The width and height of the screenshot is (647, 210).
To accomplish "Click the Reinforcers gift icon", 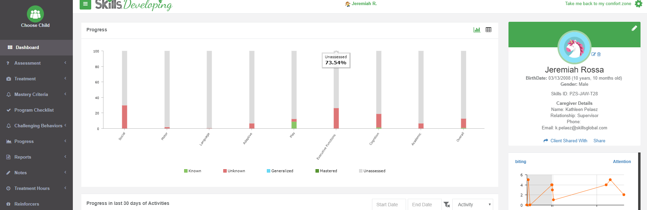I will [9, 204].
